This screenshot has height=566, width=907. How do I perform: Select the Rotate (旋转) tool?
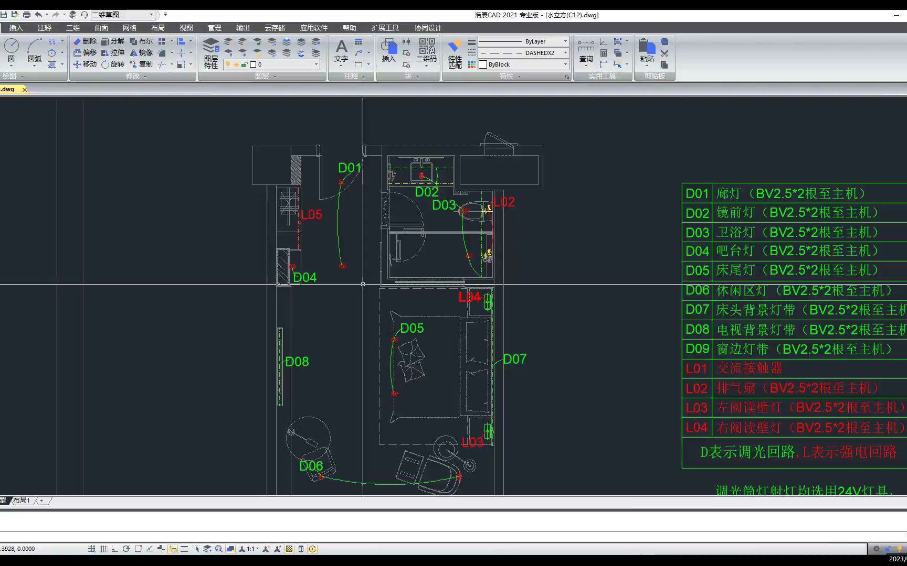click(x=113, y=64)
